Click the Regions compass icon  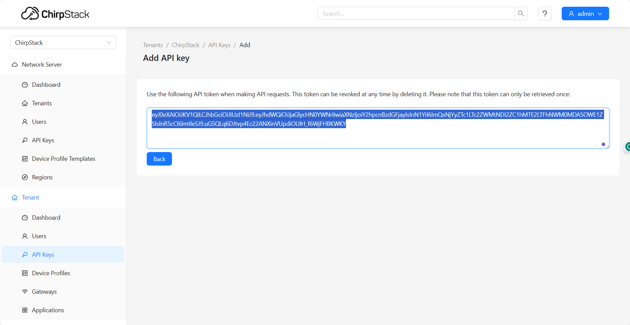tap(25, 177)
